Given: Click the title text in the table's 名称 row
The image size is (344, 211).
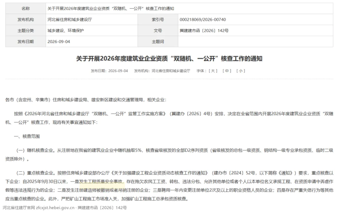Looking at the screenshot, I should coord(111,9).
